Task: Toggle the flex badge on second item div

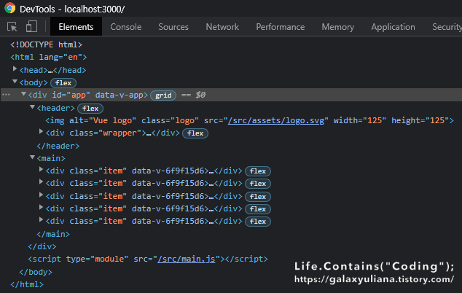Action: (x=258, y=184)
